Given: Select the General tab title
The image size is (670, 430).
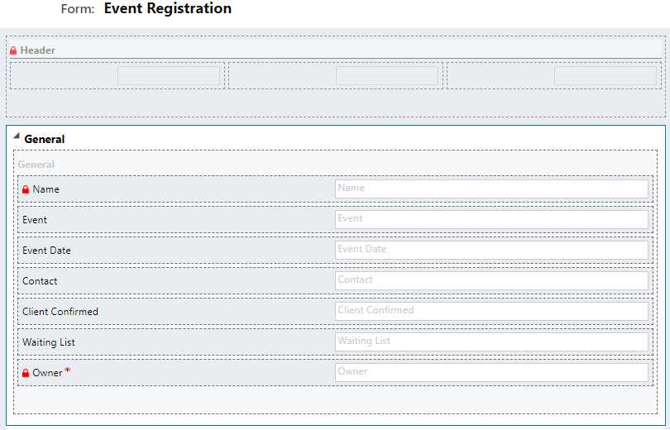Looking at the screenshot, I should 45,139.
